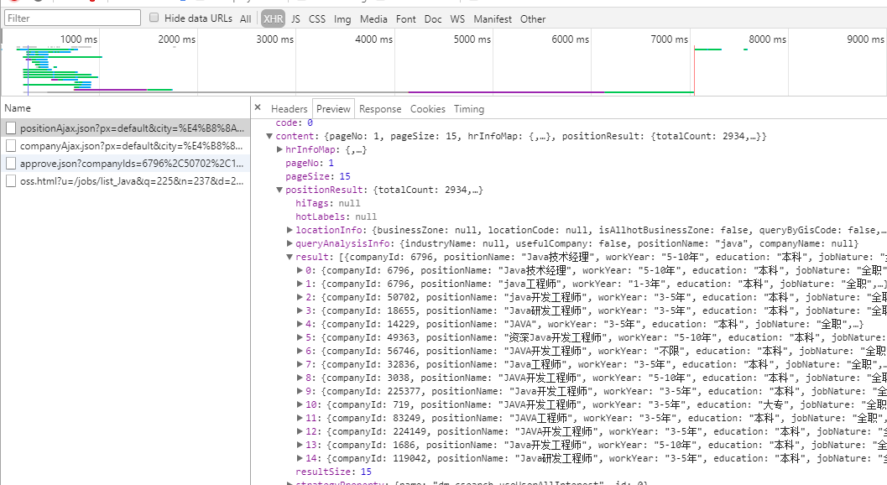This screenshot has width=887, height=485.
Task: Filter requests by Img type
Action: [x=342, y=18]
